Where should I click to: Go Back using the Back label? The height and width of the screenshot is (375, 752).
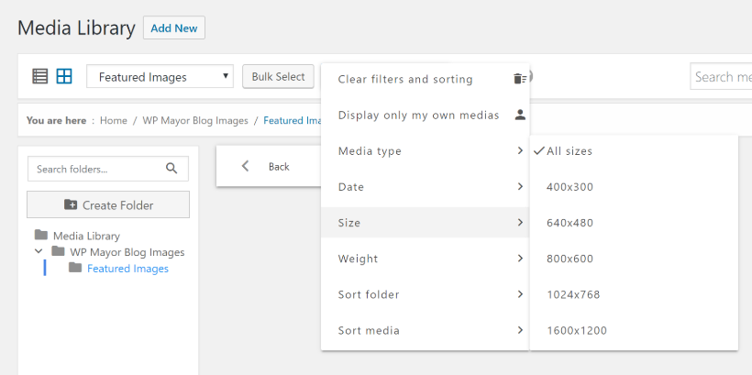[279, 166]
